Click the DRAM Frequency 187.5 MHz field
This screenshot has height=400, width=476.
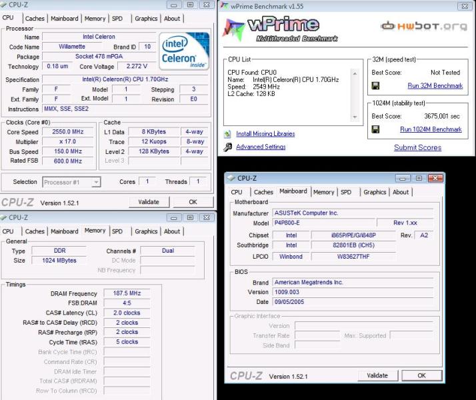click(x=127, y=293)
